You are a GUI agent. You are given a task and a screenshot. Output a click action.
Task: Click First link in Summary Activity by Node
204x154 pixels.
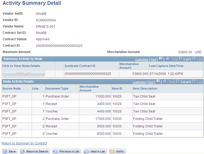pyautogui.click(x=174, y=59)
